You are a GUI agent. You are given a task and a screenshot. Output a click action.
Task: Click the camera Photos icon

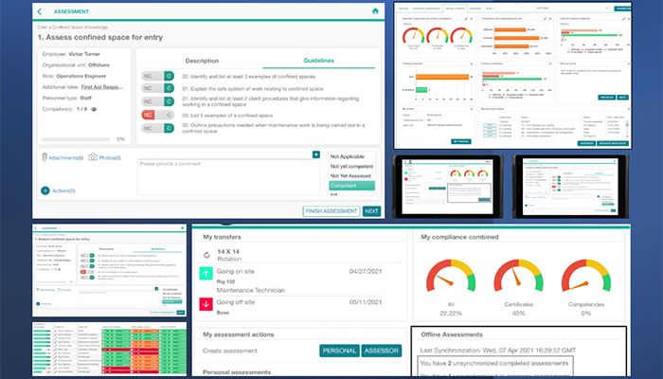(93, 157)
